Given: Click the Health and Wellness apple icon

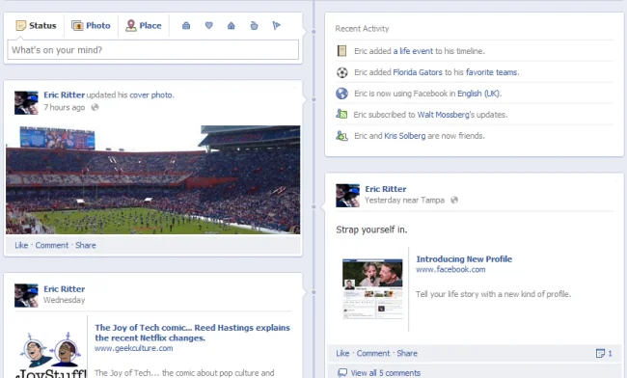Looking at the screenshot, I should click(x=254, y=26).
